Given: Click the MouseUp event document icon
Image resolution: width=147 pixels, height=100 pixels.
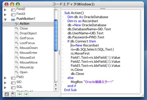Looking at the screenshot, I should tap(16, 68).
